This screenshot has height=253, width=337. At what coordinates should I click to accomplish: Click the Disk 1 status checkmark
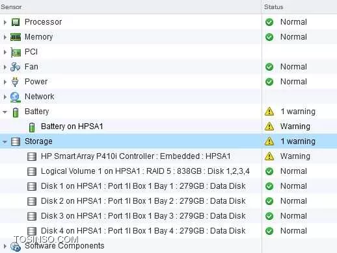click(269, 186)
